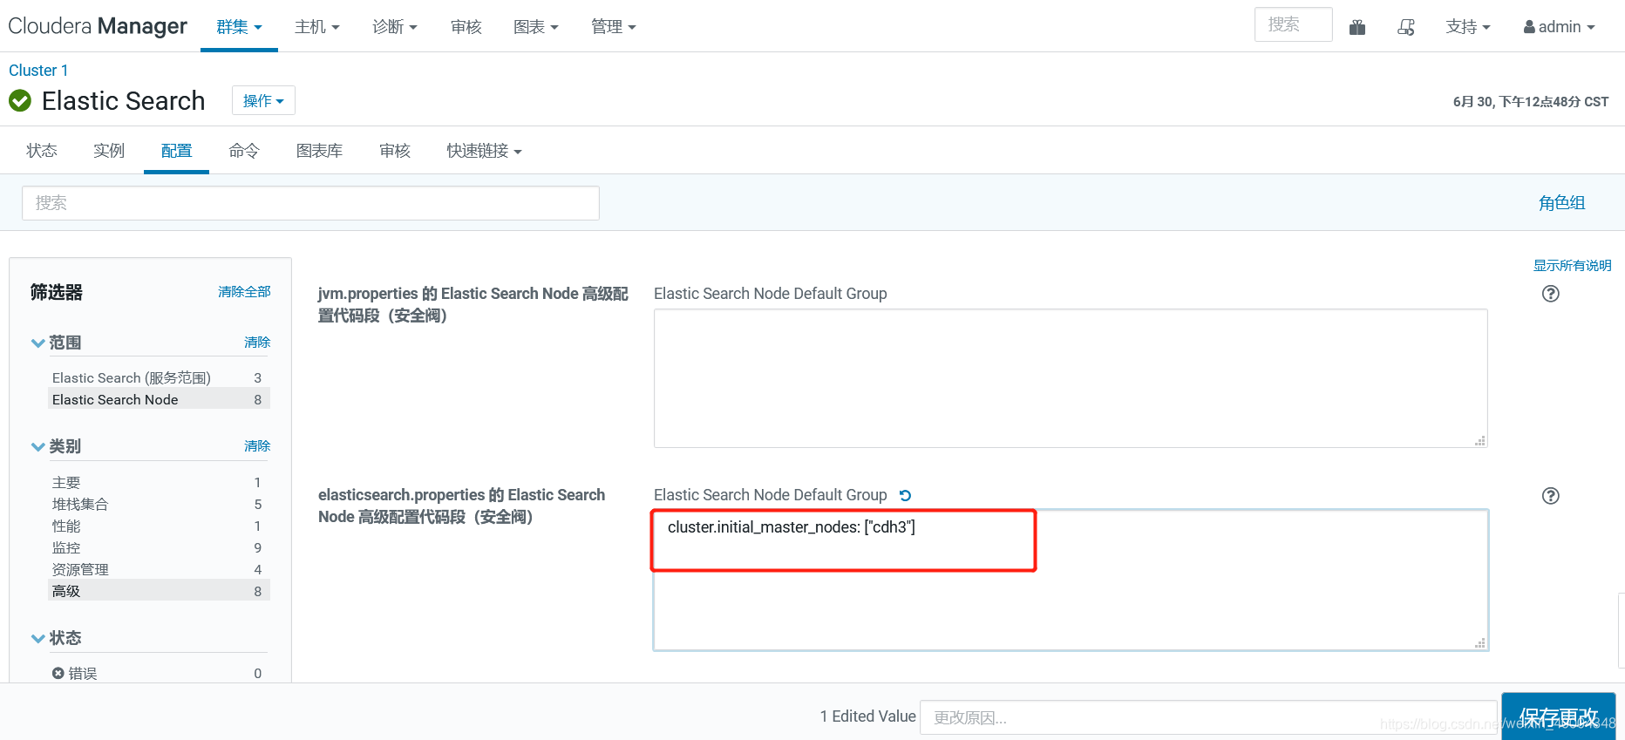Click the elasticsearch.properties text area
This screenshot has width=1625, height=740.
click(x=1071, y=580)
